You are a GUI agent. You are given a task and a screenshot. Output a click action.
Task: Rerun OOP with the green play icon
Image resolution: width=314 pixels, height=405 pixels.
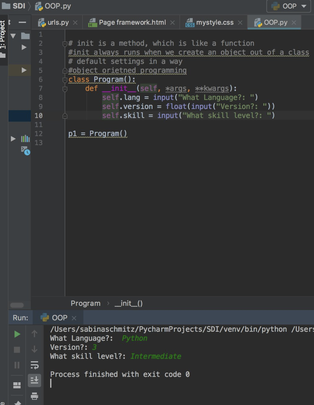click(17, 334)
